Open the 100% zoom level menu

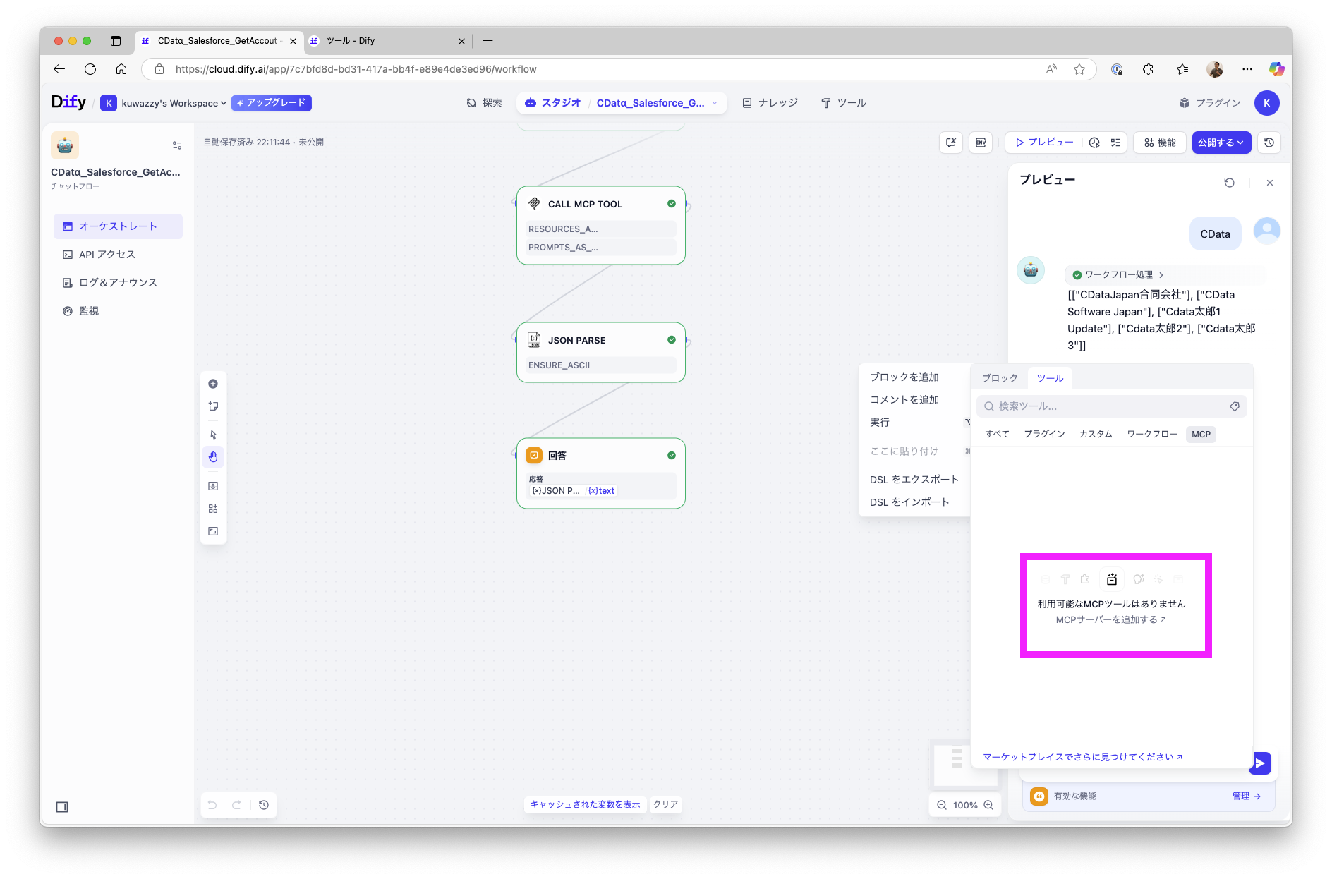pos(965,805)
